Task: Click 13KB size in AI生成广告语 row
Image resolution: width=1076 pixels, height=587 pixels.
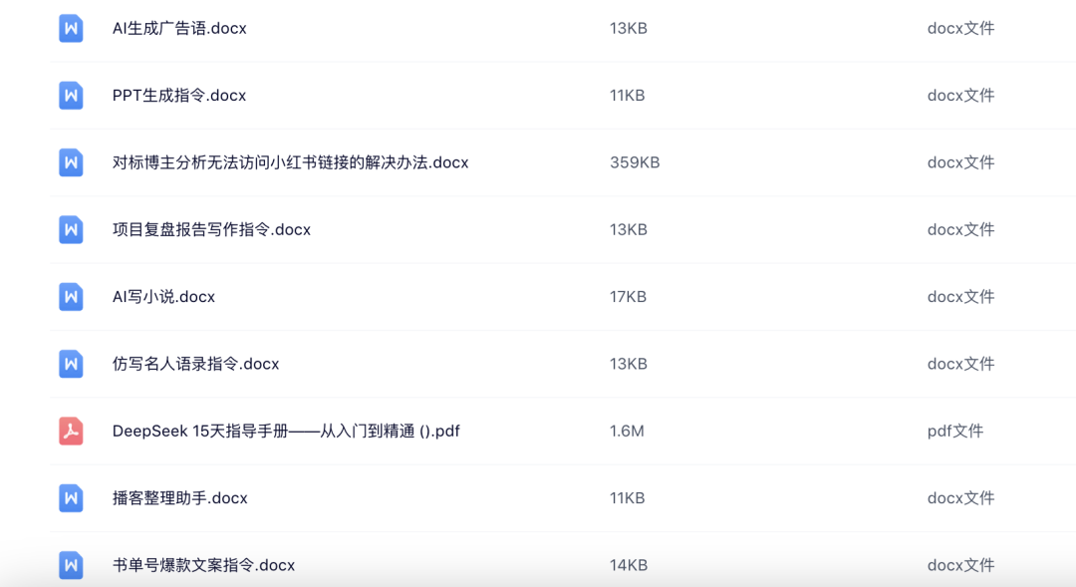Action: point(629,28)
